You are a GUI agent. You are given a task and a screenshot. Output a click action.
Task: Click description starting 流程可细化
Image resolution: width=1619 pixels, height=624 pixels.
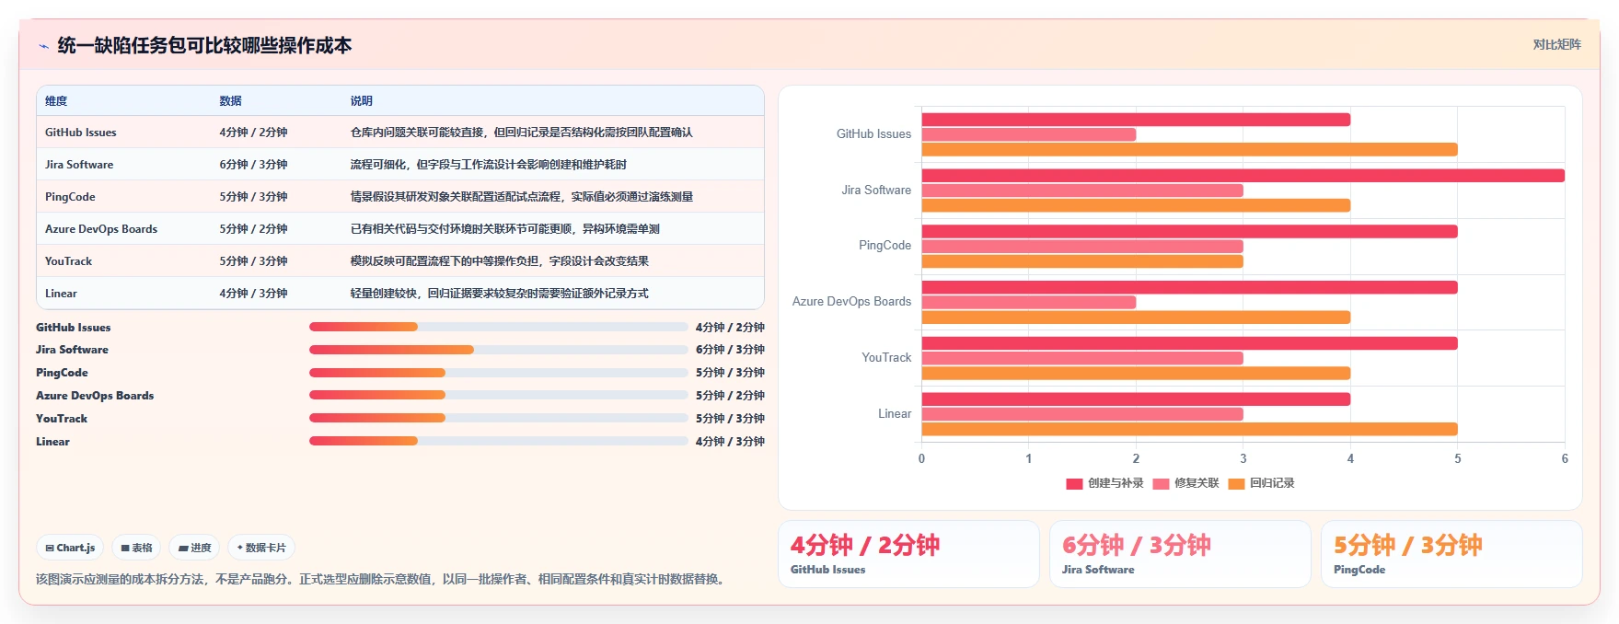click(x=488, y=165)
